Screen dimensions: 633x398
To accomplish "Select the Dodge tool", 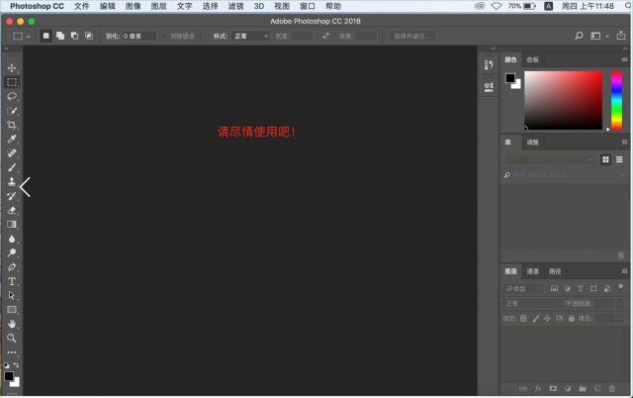I will click(12, 252).
